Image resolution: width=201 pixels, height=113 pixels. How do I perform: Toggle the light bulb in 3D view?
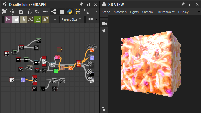tap(104, 31)
